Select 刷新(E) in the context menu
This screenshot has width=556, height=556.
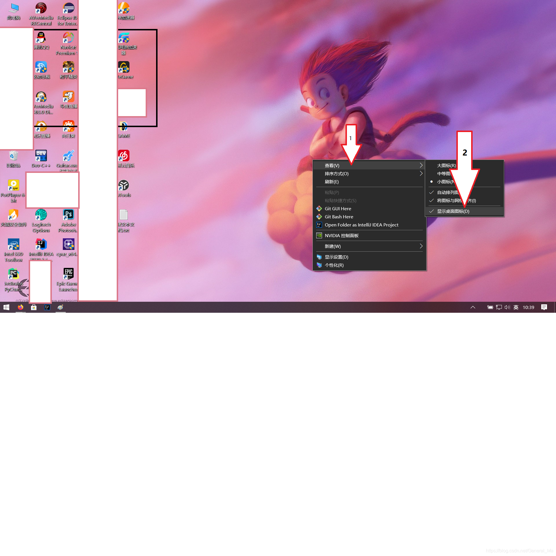point(332,182)
